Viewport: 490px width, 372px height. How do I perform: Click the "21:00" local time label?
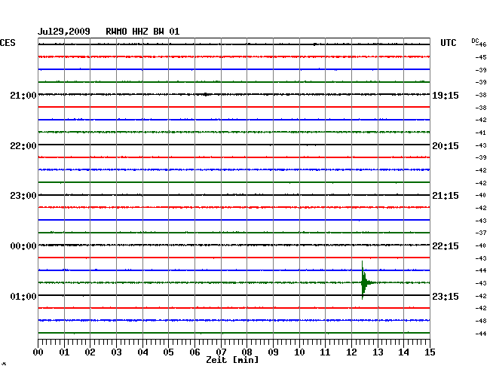coord(23,96)
